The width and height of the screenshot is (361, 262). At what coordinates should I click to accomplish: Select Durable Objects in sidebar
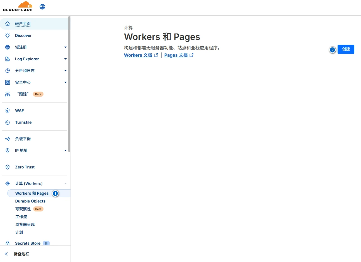(30, 201)
